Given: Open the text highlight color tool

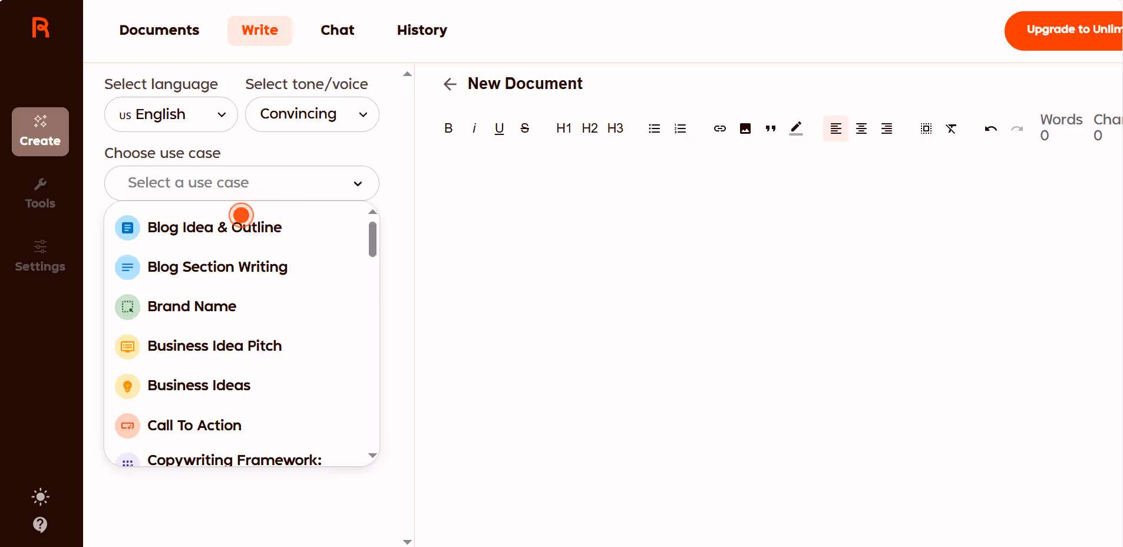Looking at the screenshot, I should point(796,128).
